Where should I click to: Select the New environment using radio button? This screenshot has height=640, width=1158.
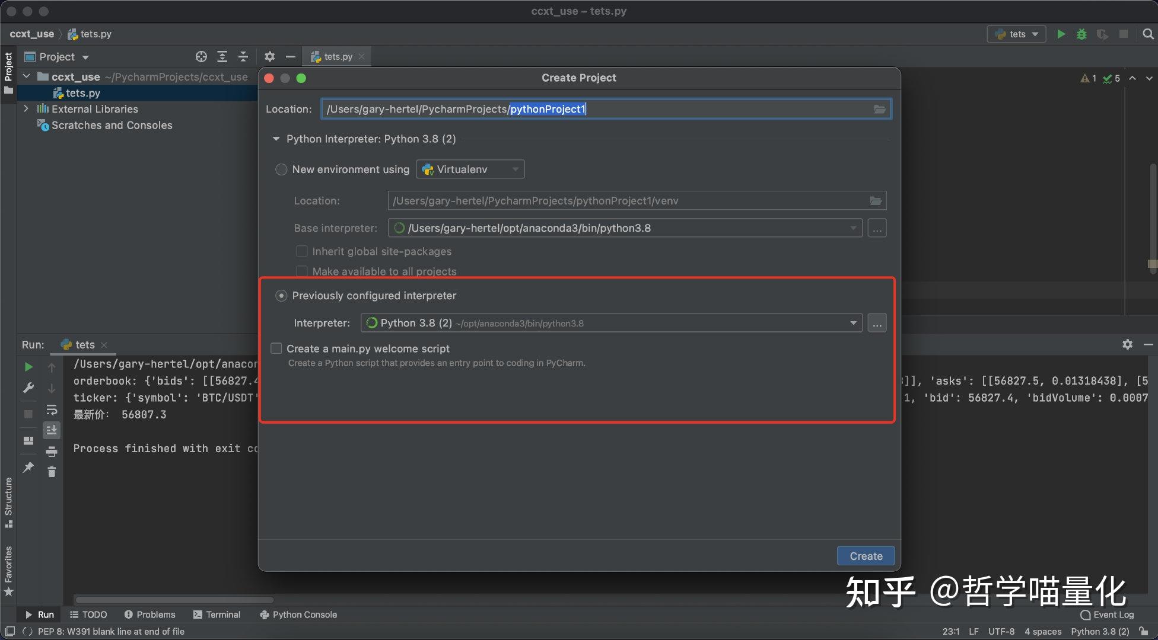pyautogui.click(x=281, y=169)
